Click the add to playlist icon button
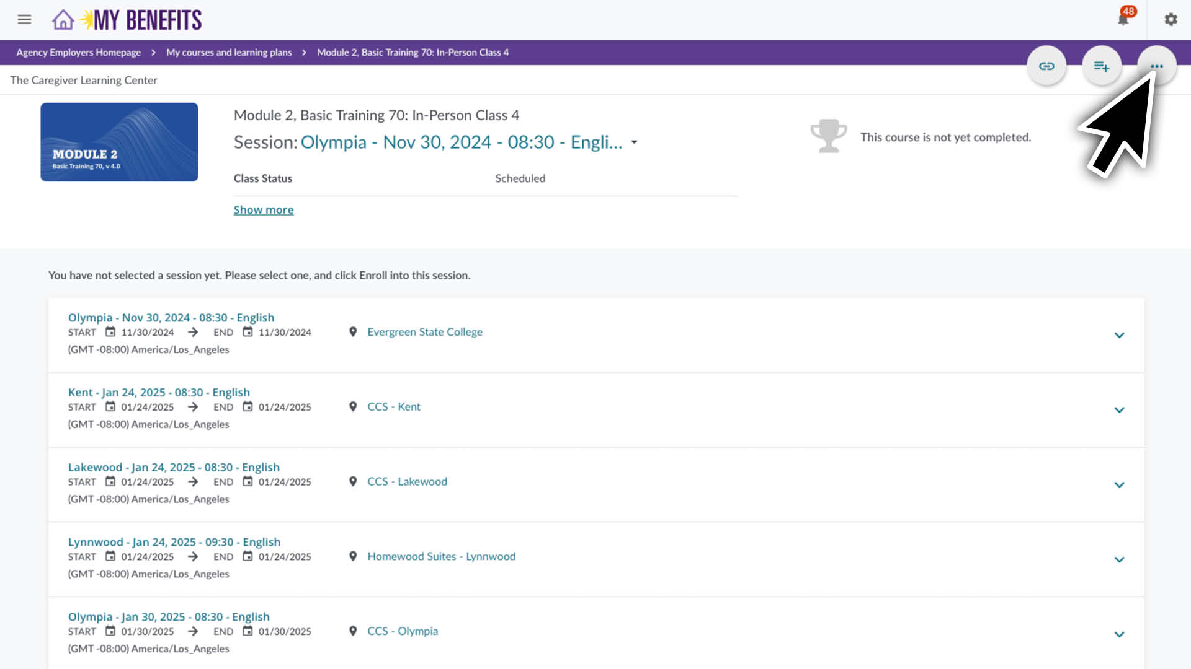 pyautogui.click(x=1101, y=66)
